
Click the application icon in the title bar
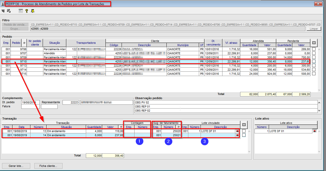pyautogui.click(x=3, y=4)
